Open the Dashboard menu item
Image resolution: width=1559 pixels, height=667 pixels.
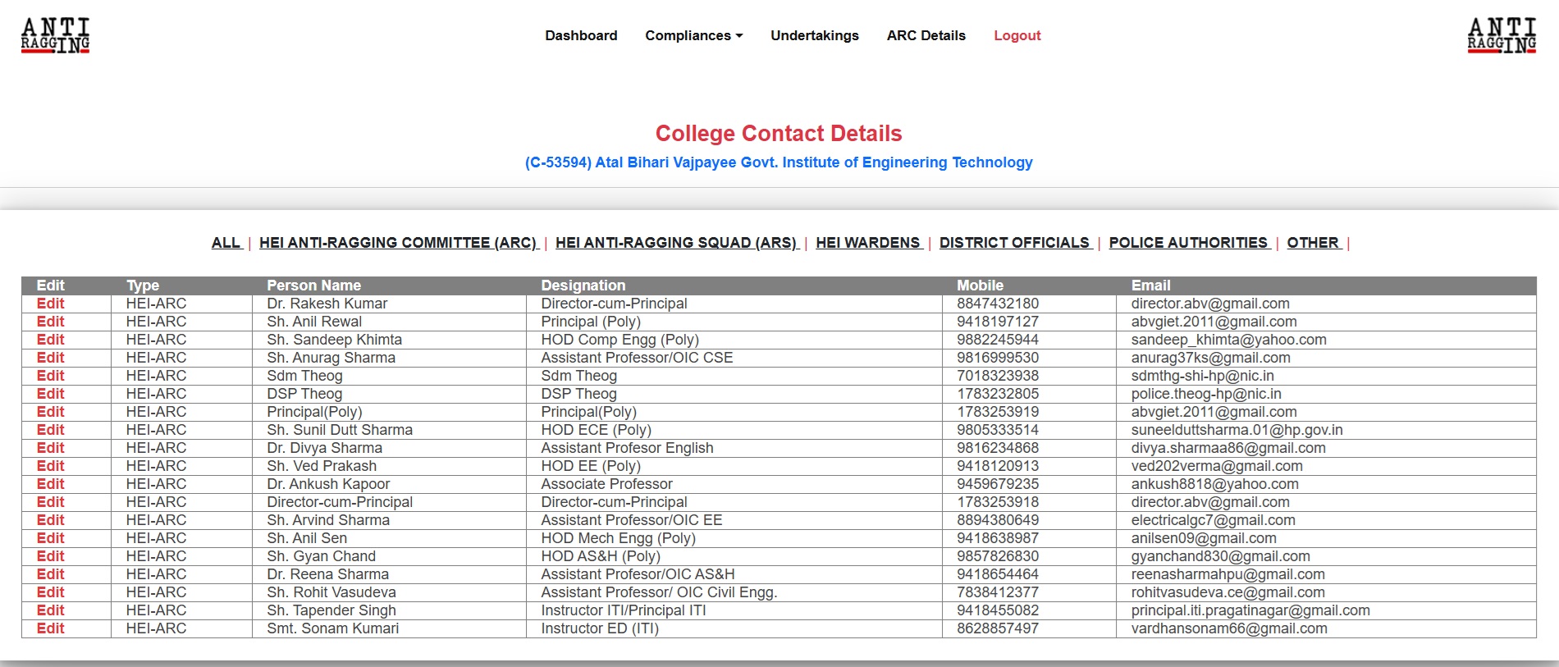581,35
